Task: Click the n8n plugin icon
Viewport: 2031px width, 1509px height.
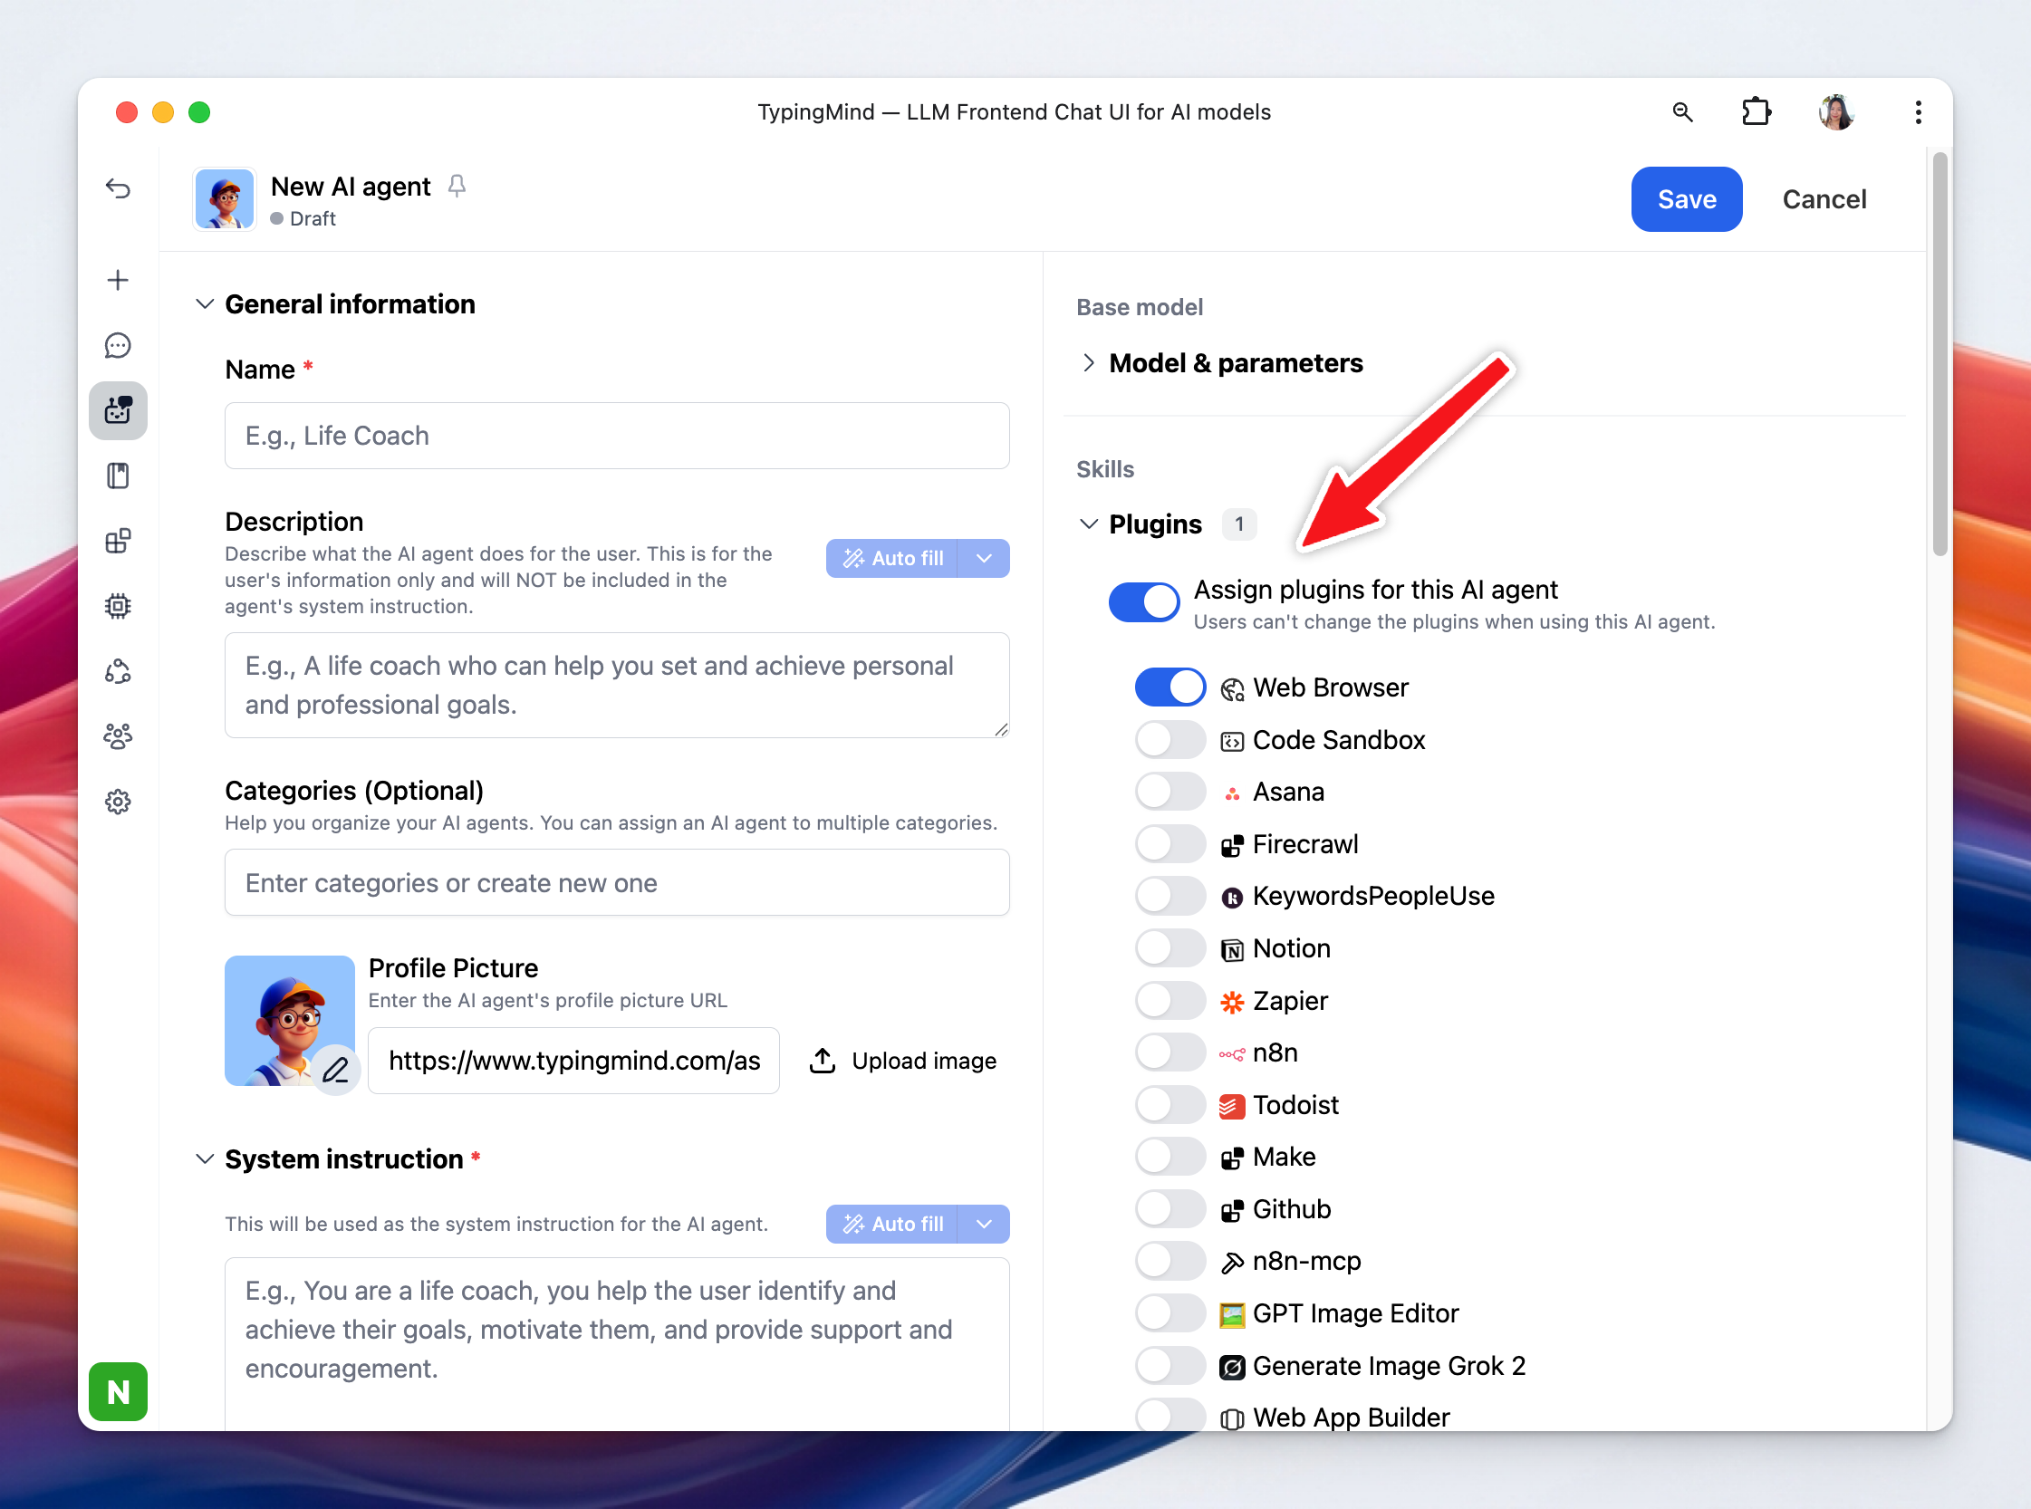Action: click(1232, 1054)
